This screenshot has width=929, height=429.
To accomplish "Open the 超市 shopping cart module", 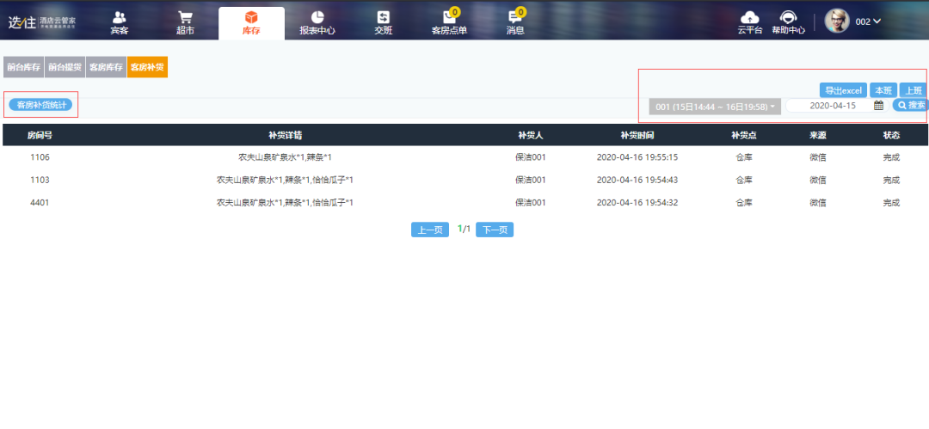I will (x=185, y=23).
